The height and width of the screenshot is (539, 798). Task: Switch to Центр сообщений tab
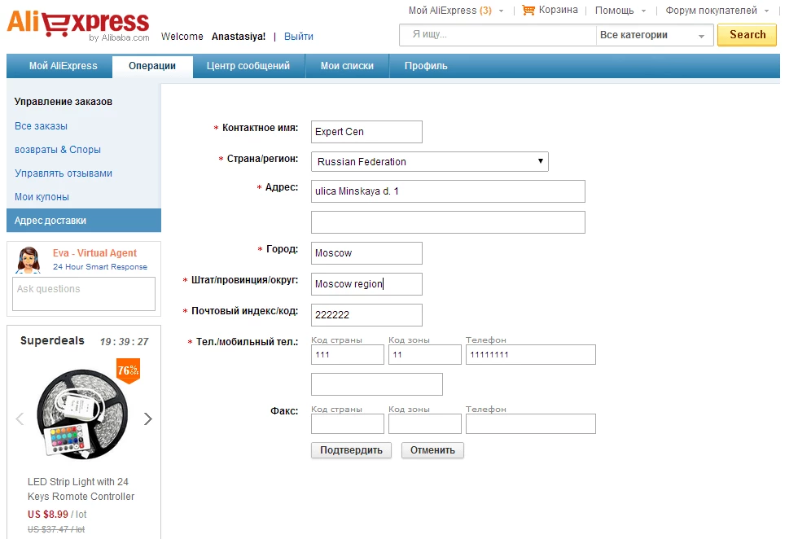click(x=248, y=66)
